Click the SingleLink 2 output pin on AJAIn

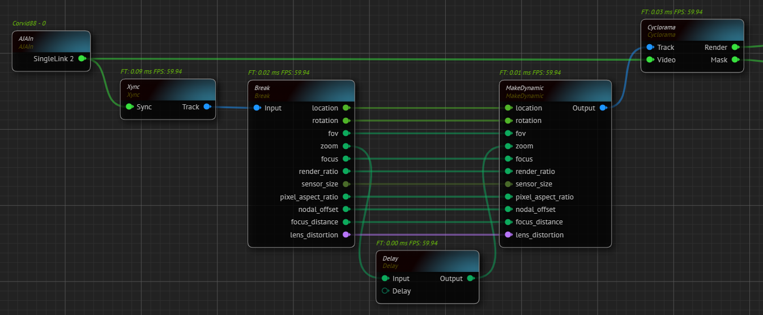click(x=82, y=58)
